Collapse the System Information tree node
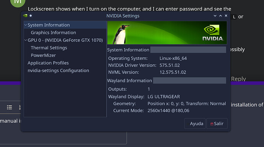Viewport: 264px width, 147px height. point(26,25)
